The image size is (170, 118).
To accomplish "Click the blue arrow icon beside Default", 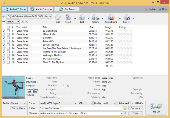I will click(x=4, y=21).
